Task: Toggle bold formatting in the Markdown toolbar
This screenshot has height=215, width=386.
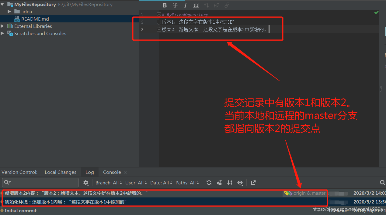Action: coord(165,5)
